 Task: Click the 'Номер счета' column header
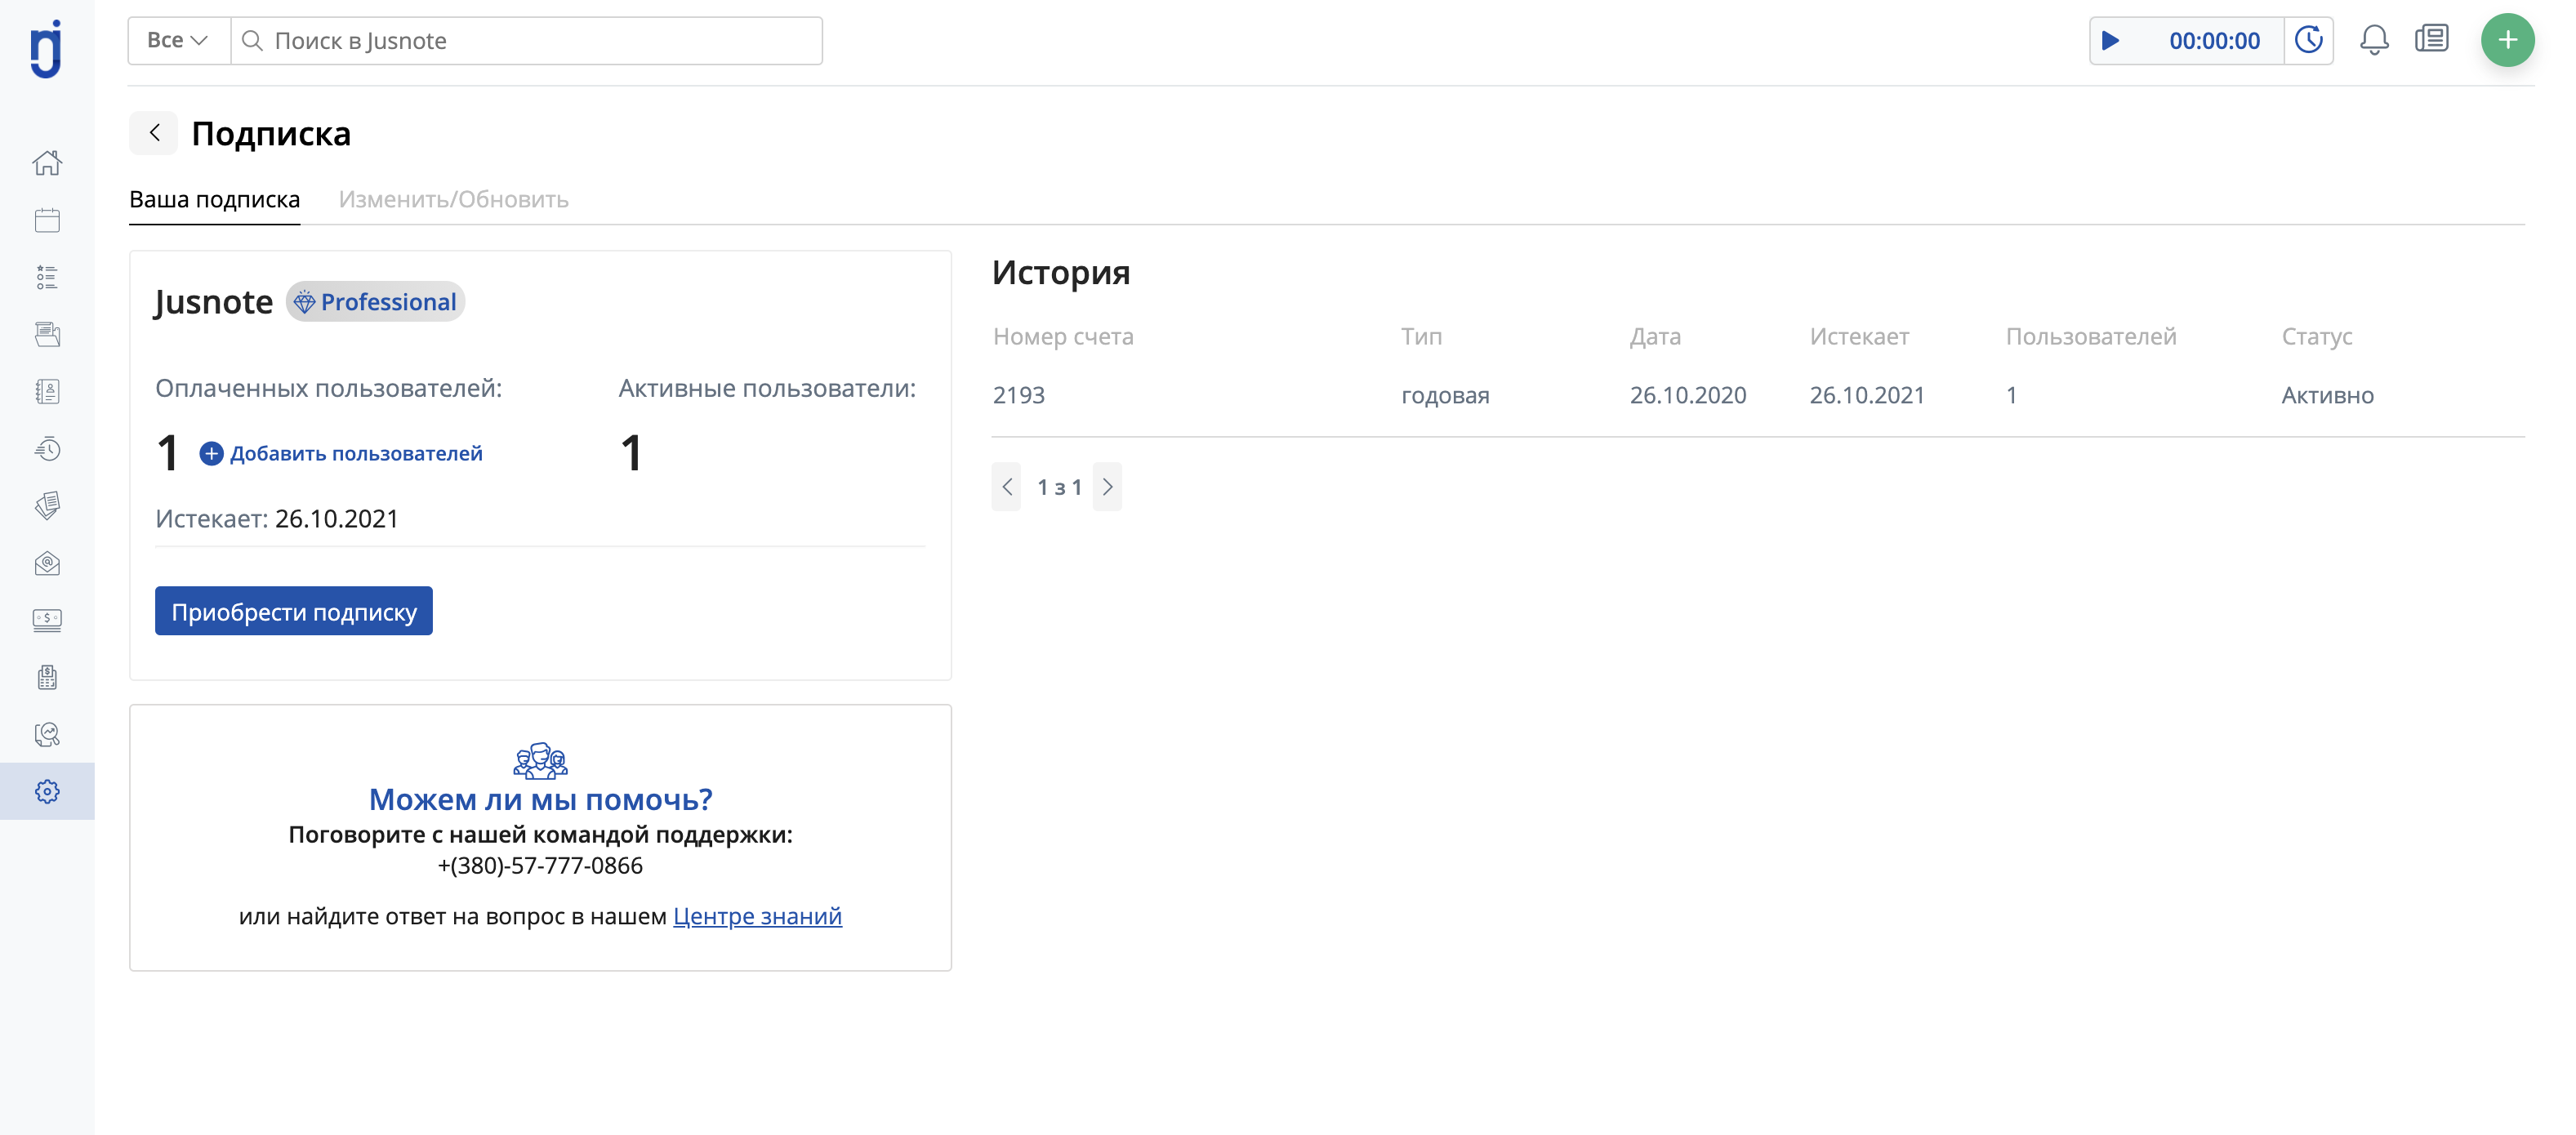point(1063,336)
